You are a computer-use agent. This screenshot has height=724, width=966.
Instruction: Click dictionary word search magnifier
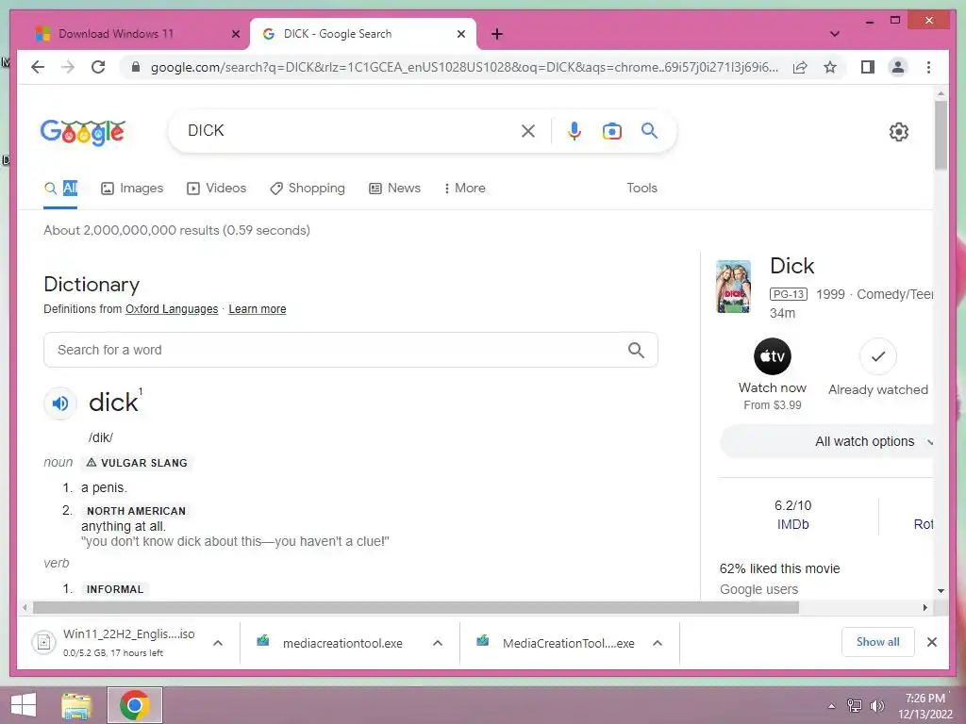pos(637,351)
